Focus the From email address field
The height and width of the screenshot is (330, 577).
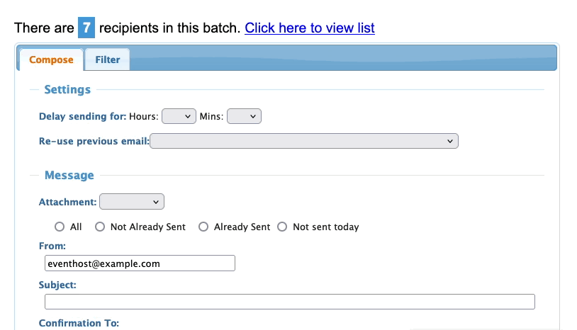pos(140,263)
